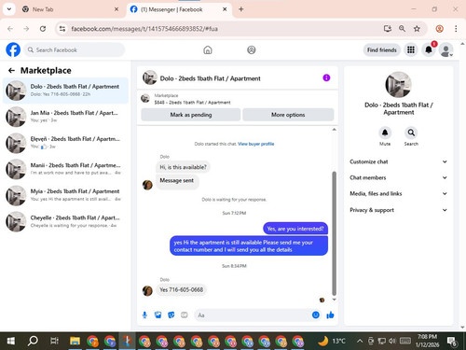Viewport: 466px width, 350px height.
Task: Click the chat scrollbar down arrow
Action: click(335, 300)
